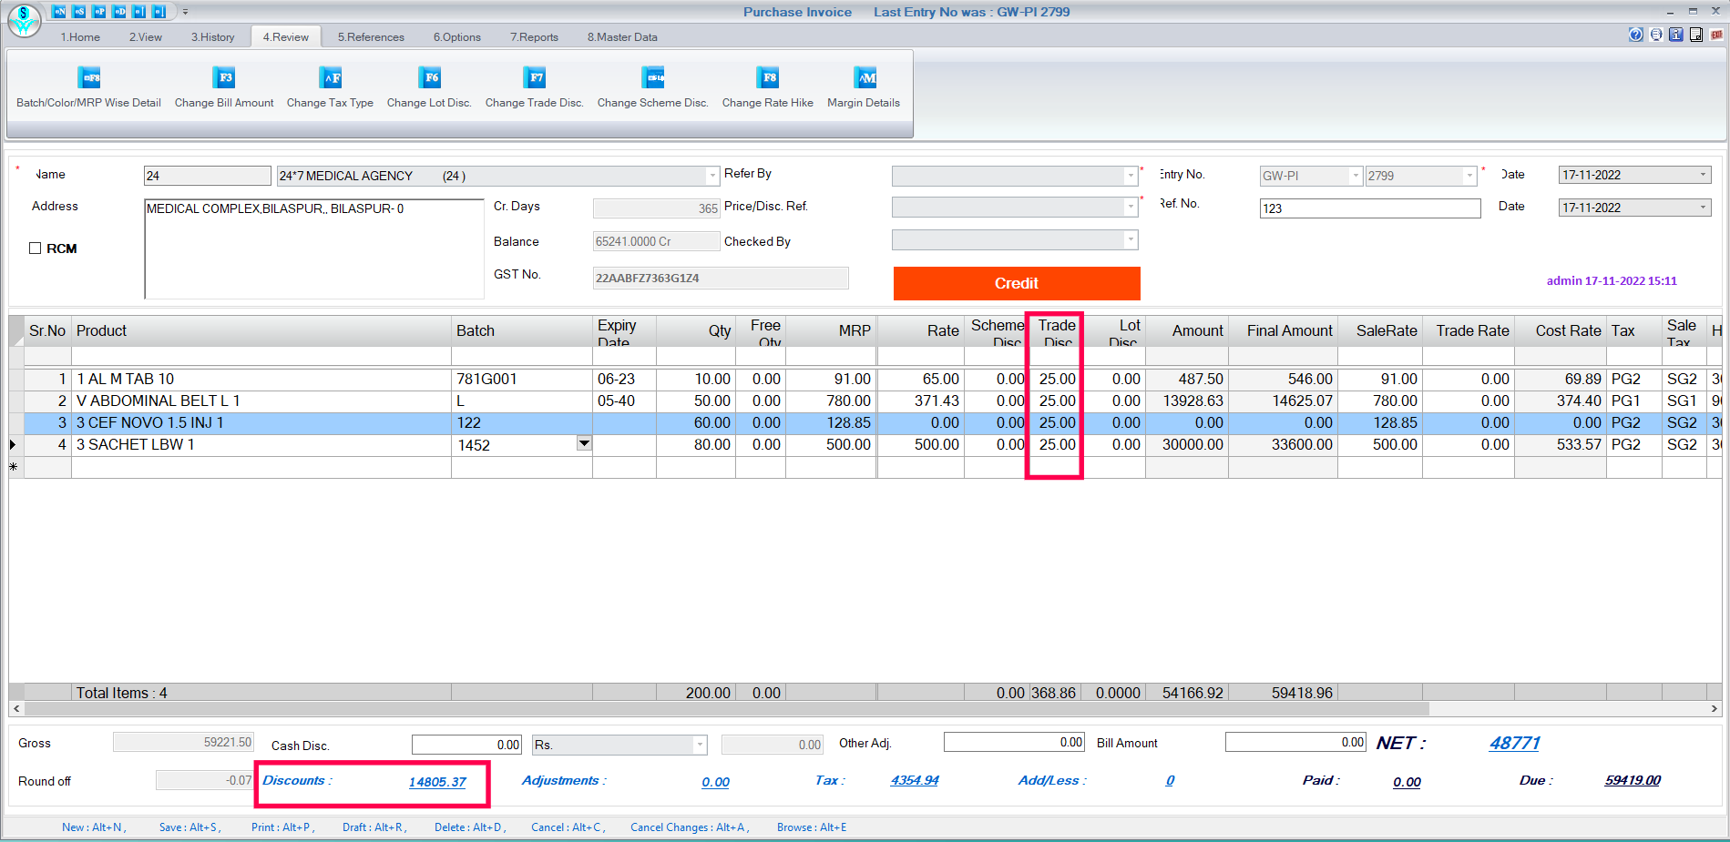1730x842 pixels.
Task: Expand the entry number 2799 dropdown
Action: click(x=1469, y=176)
